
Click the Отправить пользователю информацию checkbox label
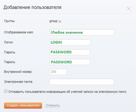67,92
